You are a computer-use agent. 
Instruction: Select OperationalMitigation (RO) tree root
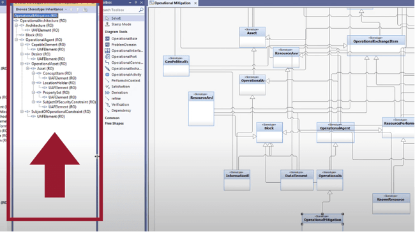coord(36,16)
